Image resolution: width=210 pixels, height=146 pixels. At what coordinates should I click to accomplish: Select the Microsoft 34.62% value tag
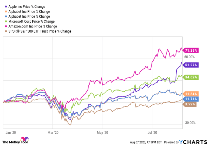[x=190, y=77]
